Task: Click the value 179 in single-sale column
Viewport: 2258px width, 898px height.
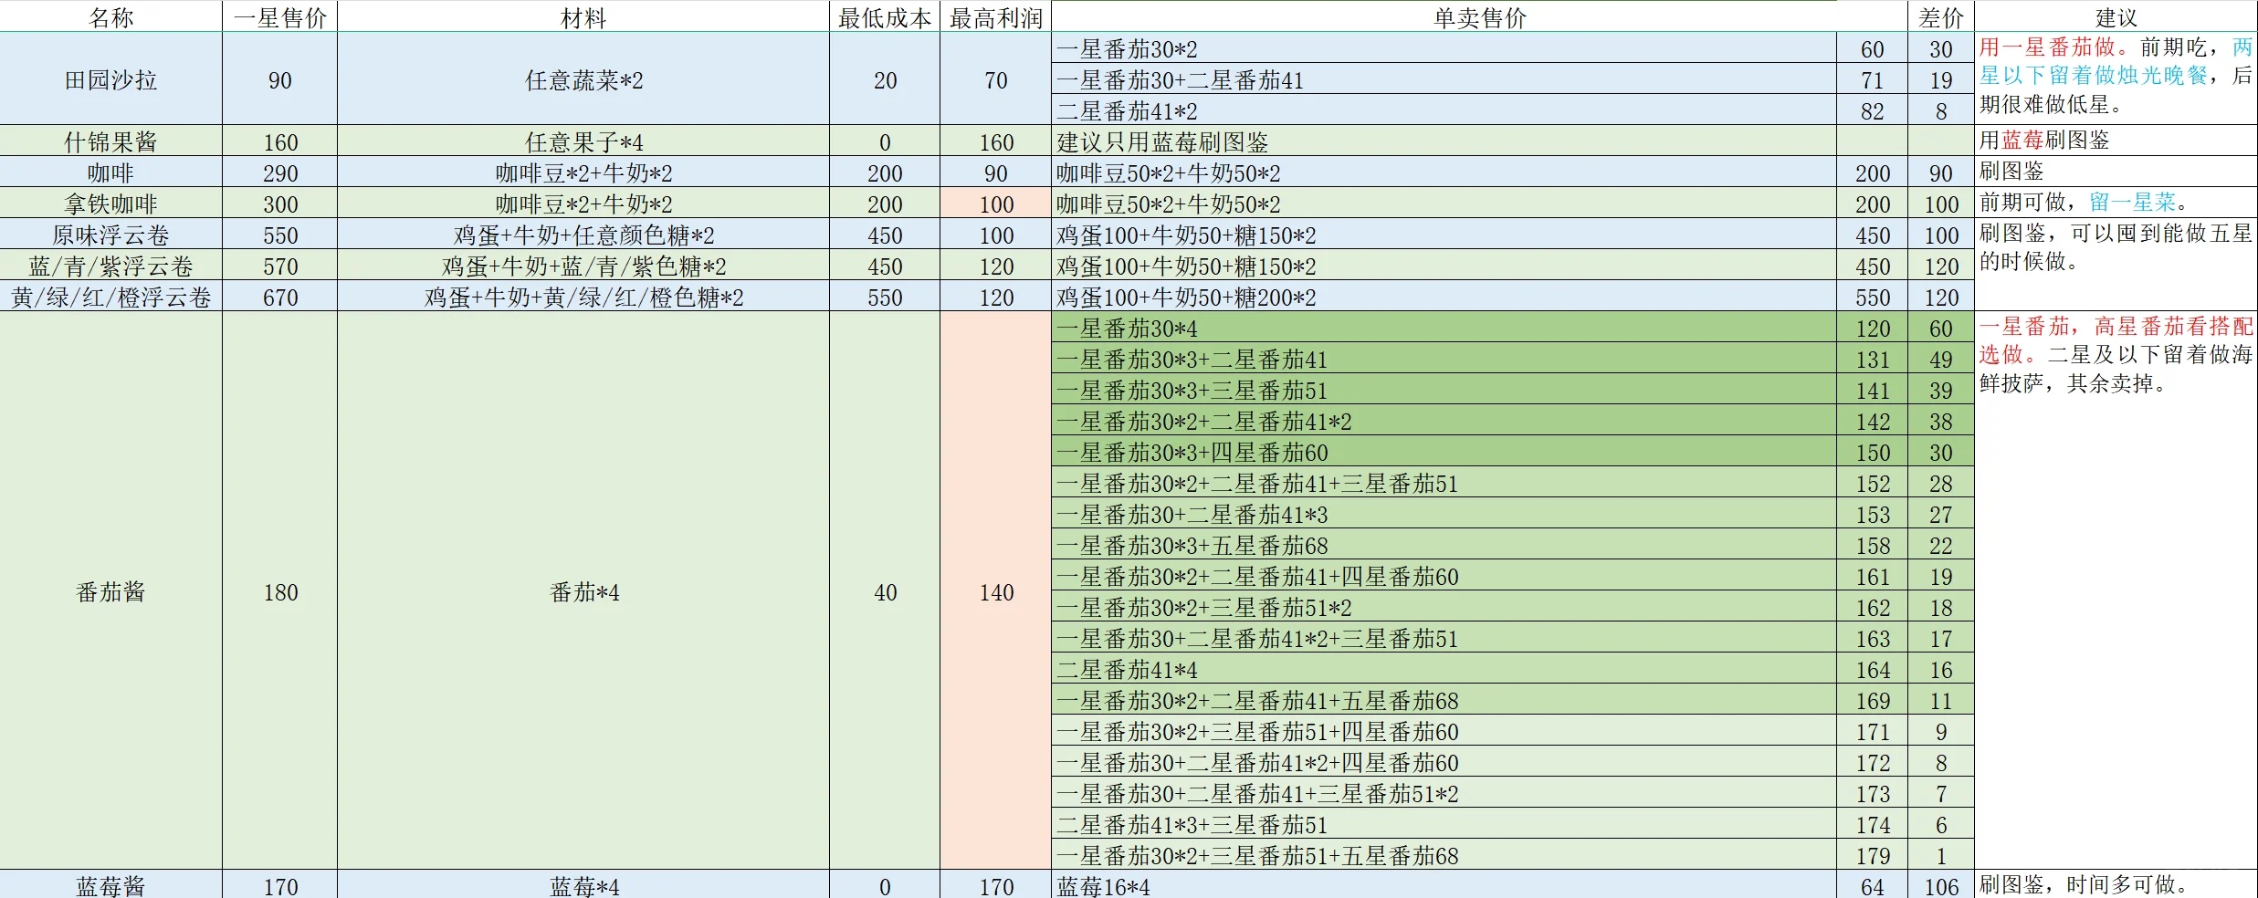Action: pos(1872,855)
